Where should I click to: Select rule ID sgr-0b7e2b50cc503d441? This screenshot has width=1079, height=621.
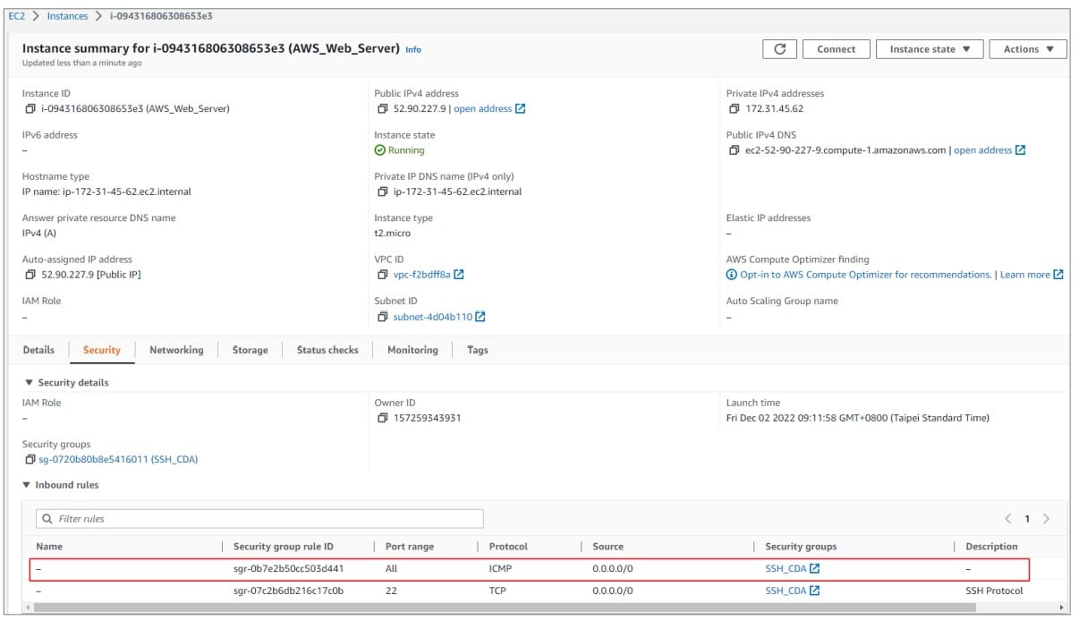[x=288, y=569]
